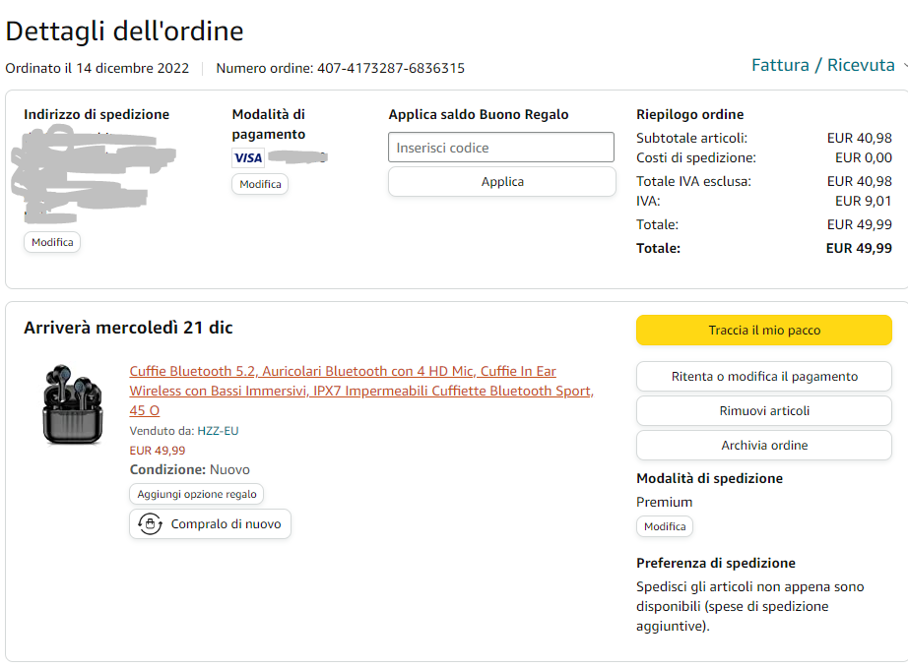
Task: Click the Rimuovi articoli button
Action: click(764, 411)
